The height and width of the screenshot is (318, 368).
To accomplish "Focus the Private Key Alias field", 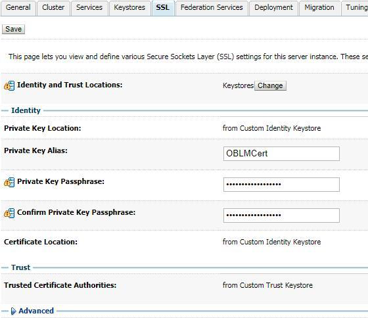I will click(x=281, y=154).
